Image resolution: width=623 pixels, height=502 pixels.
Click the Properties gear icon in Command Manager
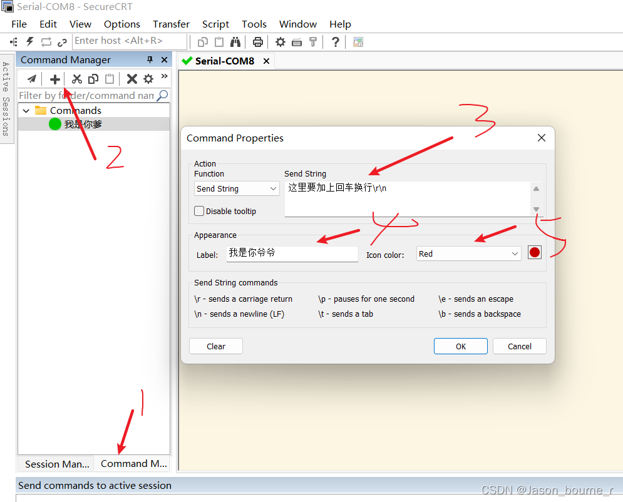tap(148, 79)
